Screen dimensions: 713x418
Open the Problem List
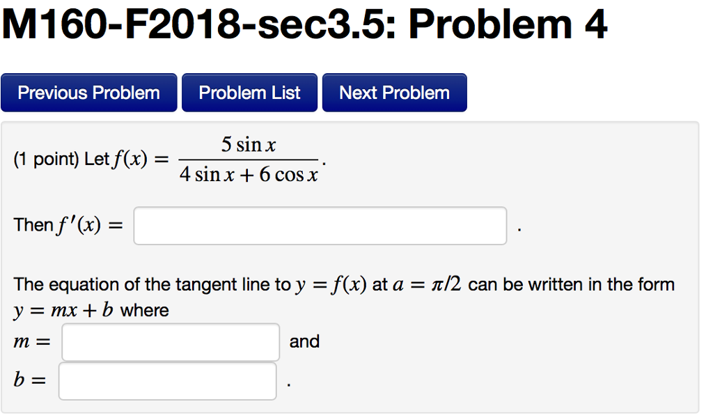point(249,92)
